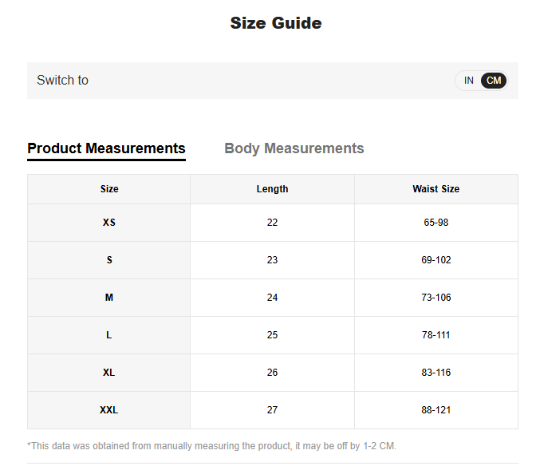Click the 65-98 waist size cell
This screenshot has width=540, height=470.
click(x=436, y=223)
